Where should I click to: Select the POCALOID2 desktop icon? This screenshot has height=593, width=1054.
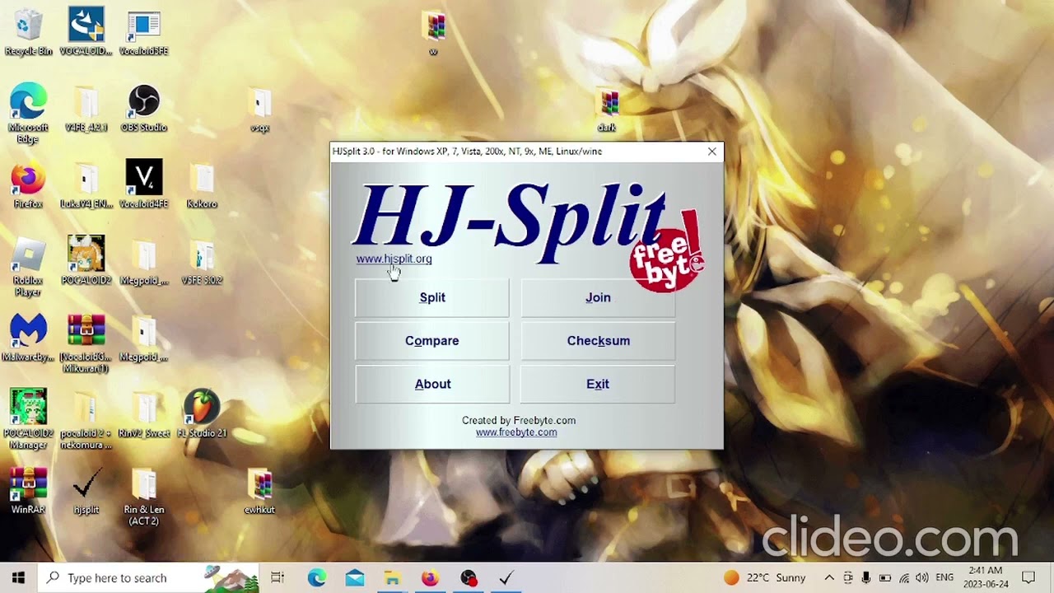[86, 262]
